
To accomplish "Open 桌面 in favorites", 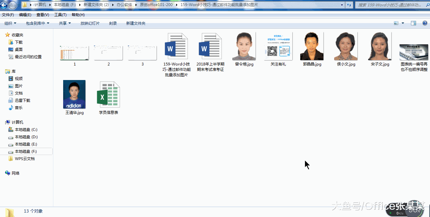I will tap(19, 49).
